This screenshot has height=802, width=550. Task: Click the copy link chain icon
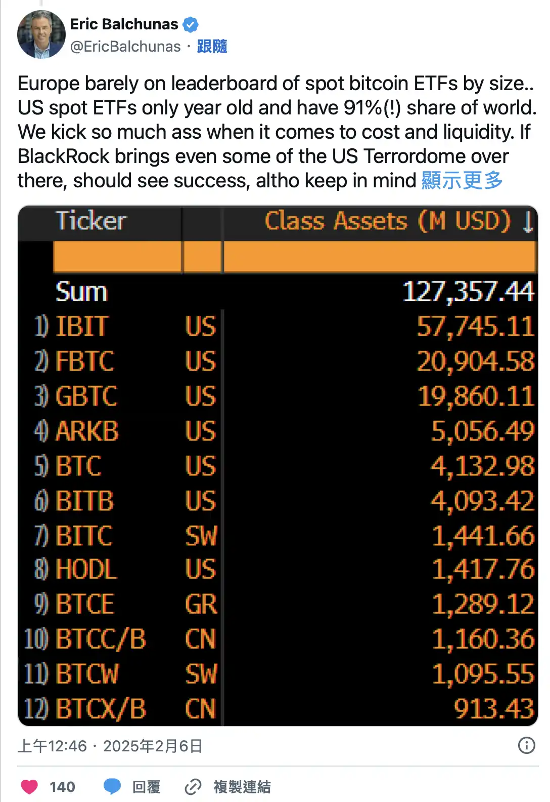click(x=193, y=787)
